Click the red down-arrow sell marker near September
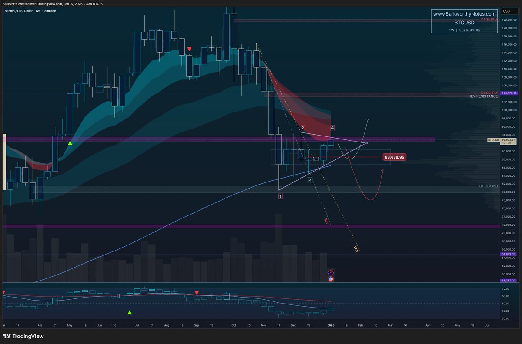522x344 pixels. pos(189,49)
